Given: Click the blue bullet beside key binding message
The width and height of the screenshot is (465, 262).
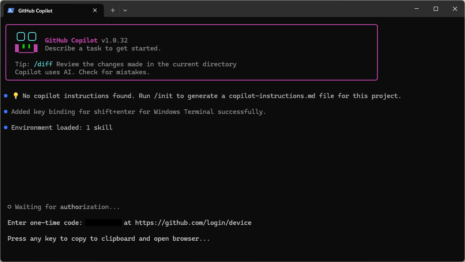Looking at the screenshot, I should [x=6, y=112].
